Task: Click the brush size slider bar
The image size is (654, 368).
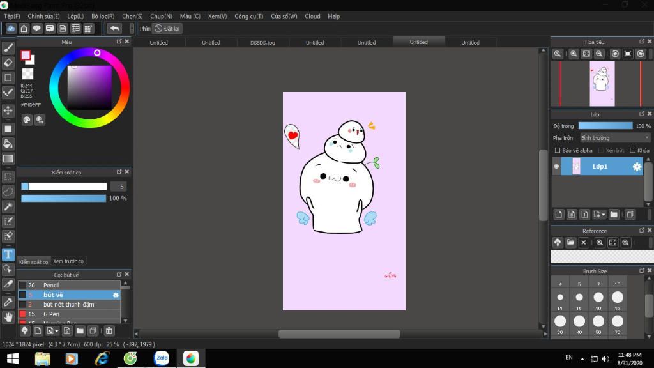Action: (x=64, y=187)
